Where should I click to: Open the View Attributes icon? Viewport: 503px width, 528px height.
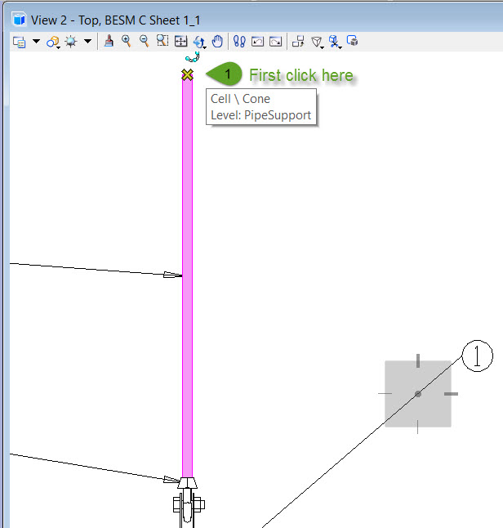click(x=19, y=42)
